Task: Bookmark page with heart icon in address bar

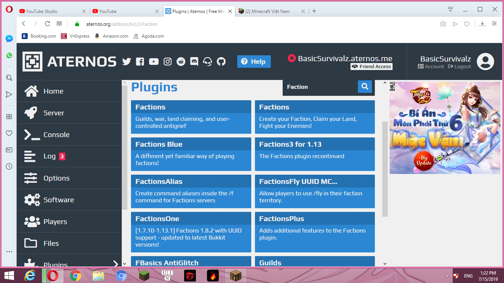Action: click(x=467, y=24)
